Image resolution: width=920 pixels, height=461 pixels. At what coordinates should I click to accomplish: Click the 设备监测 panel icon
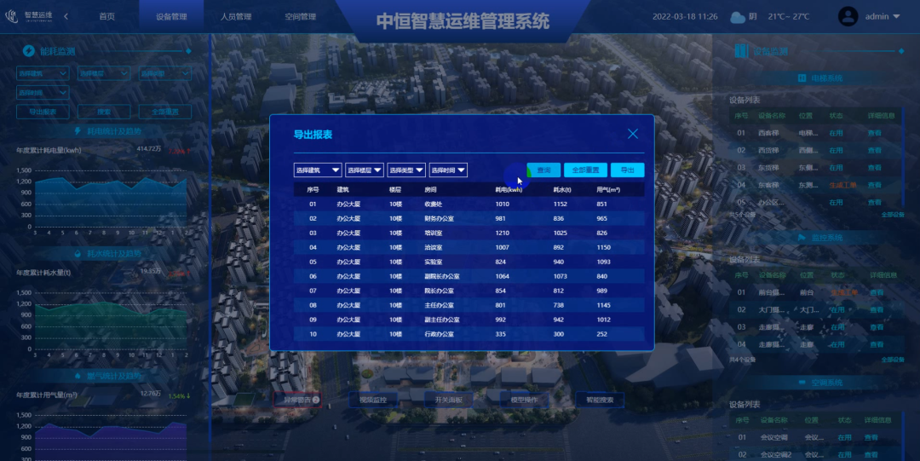[741, 51]
